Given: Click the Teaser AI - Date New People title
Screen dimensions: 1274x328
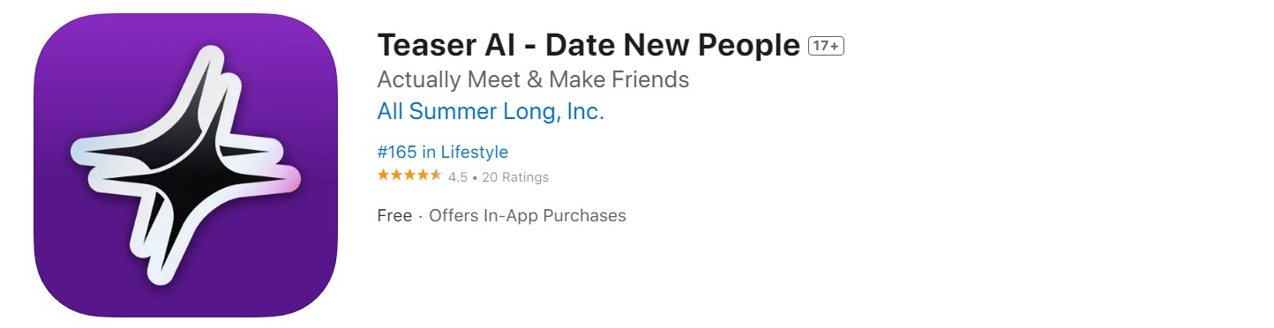Looking at the screenshot, I should (588, 45).
